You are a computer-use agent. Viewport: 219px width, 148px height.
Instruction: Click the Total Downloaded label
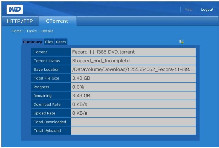[x=50, y=122]
